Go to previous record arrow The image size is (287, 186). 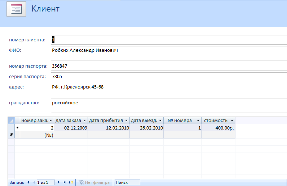point(34,182)
